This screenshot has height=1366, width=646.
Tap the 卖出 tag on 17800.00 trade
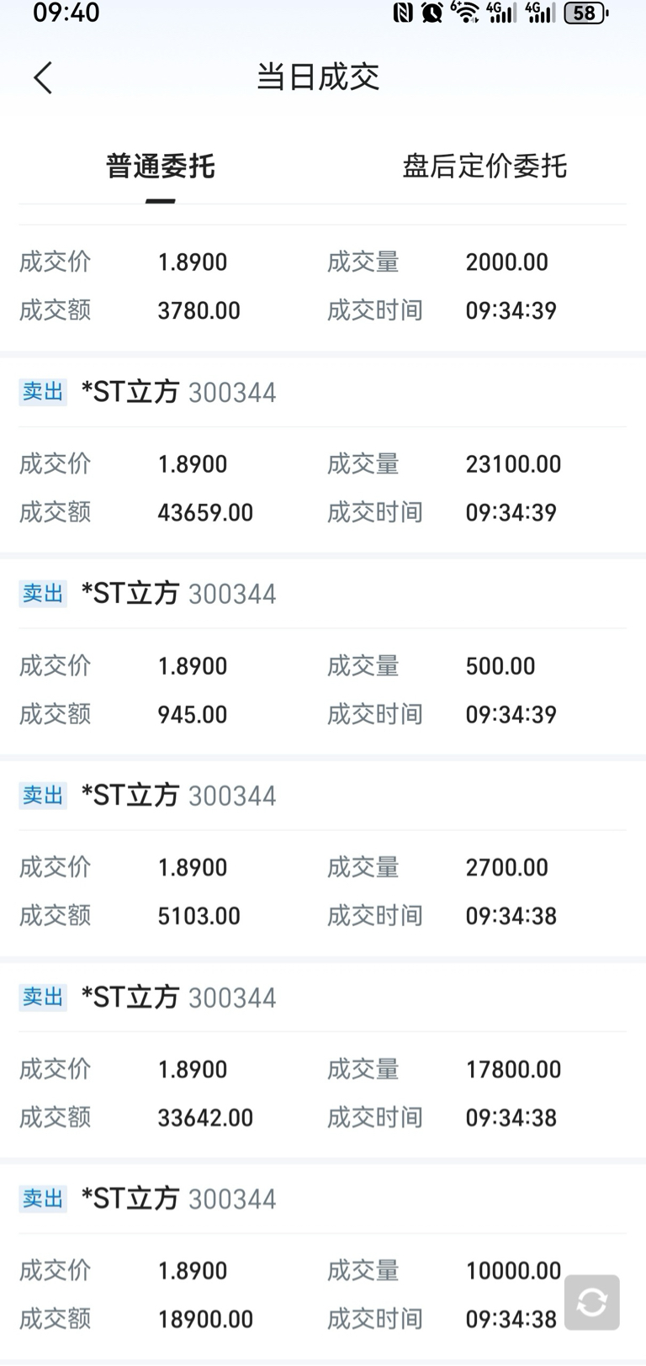(43, 997)
